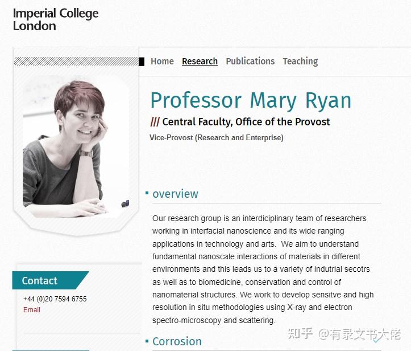Click the small icon at photo's bottom-right corner

pos(125,203)
